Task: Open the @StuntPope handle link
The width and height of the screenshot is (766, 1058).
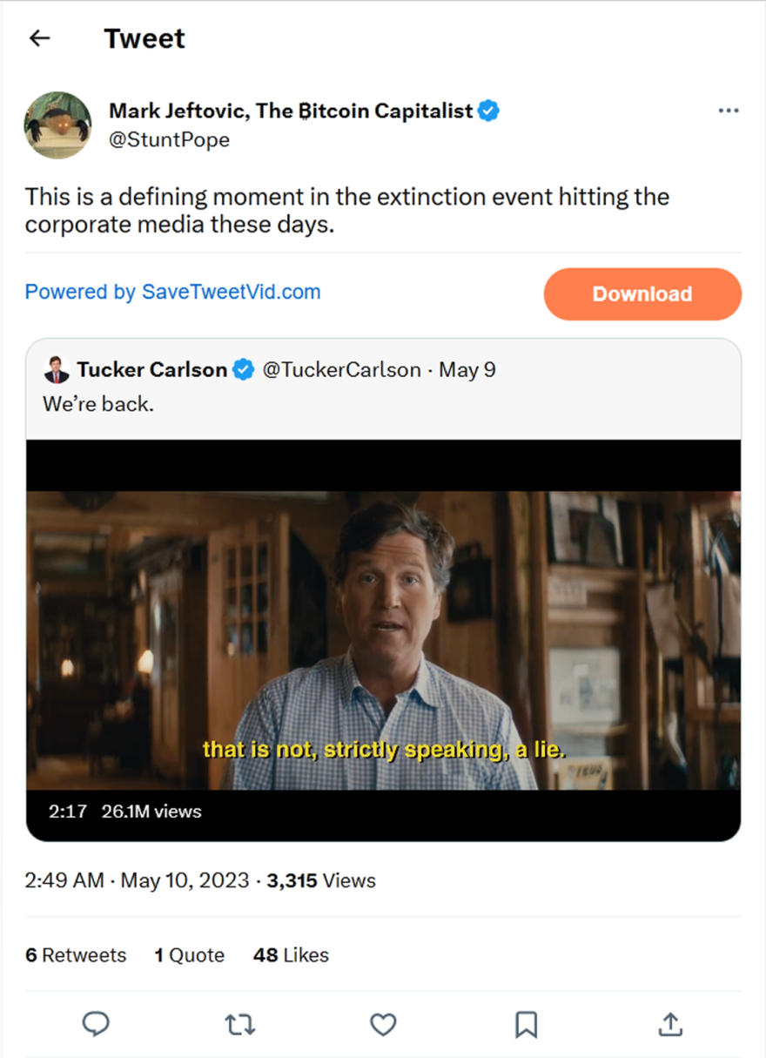Action: 169,139
